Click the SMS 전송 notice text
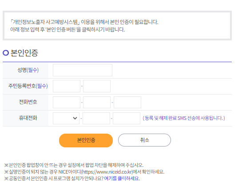This screenshot has height=190, width=238. point(184,118)
